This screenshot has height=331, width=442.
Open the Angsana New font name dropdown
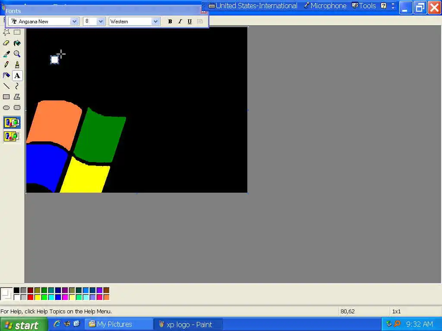click(74, 22)
